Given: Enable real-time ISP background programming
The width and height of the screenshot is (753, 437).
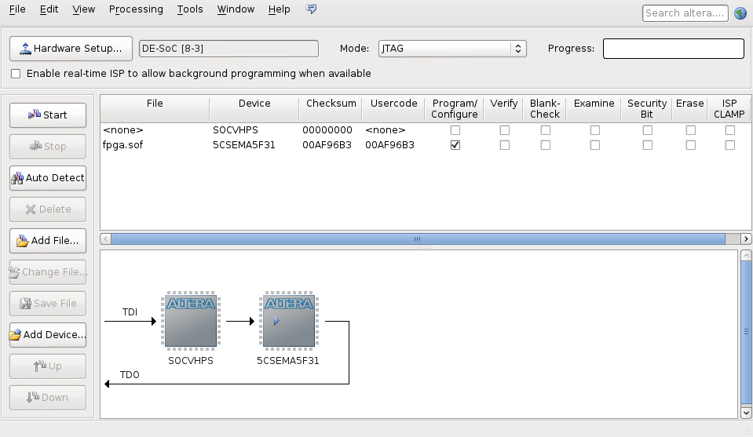Looking at the screenshot, I should 16,74.
